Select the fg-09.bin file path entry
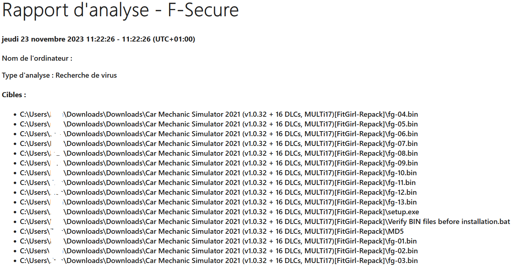 (219, 163)
